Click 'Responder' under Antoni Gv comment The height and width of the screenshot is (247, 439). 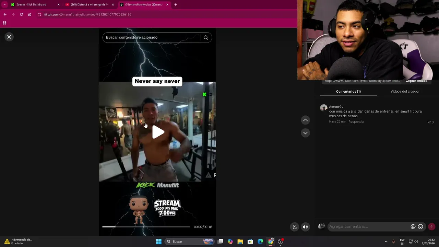tap(356, 122)
